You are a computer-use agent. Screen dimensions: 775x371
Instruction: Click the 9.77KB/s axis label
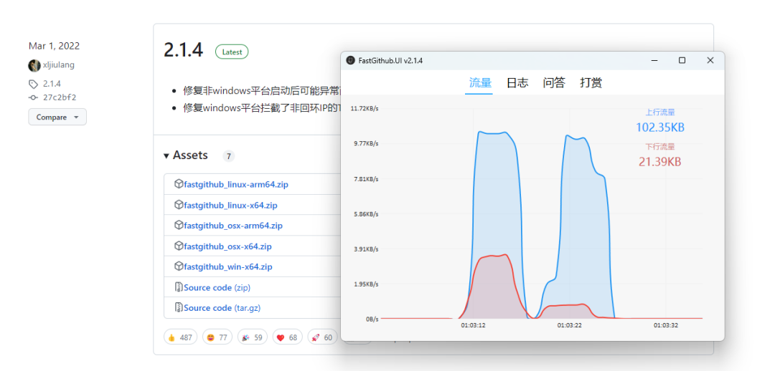(366, 143)
